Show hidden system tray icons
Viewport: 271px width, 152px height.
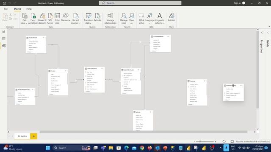coord(220,148)
